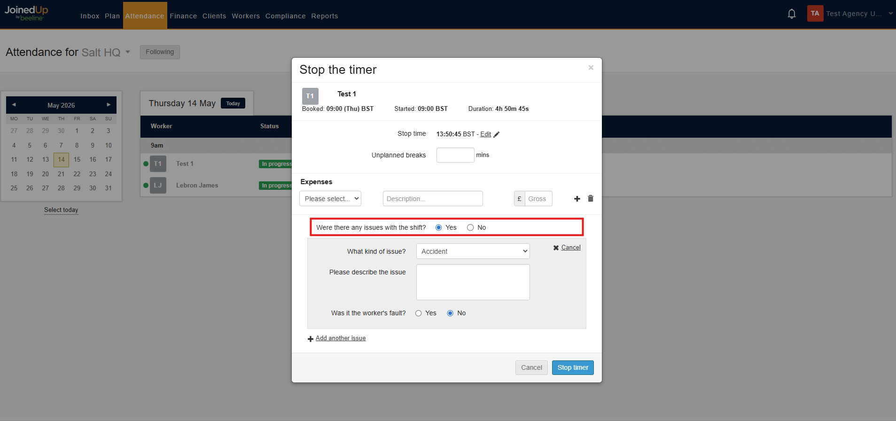Click the Status column header
896x421 pixels.
click(270, 126)
